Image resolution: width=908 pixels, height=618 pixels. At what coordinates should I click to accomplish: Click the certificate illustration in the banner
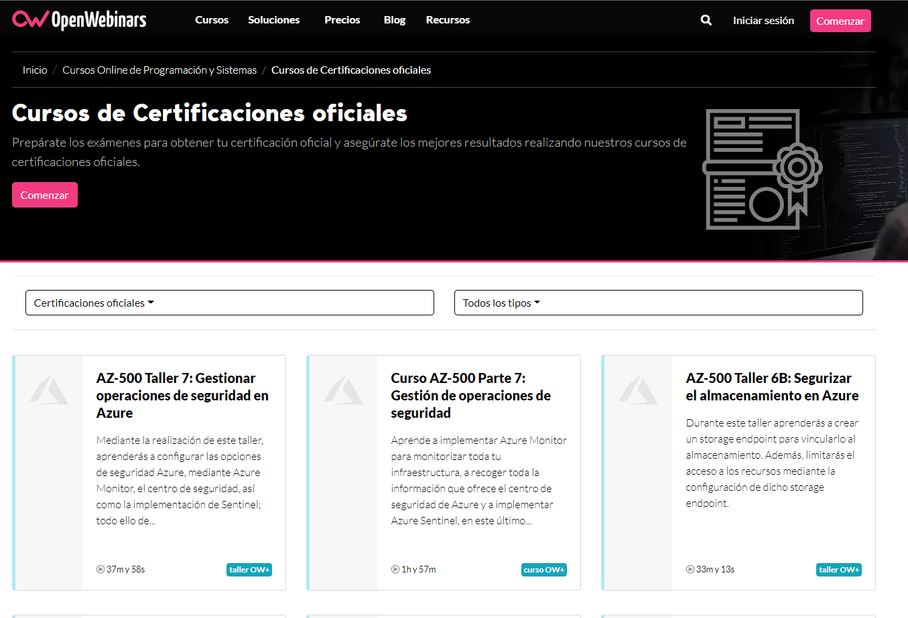click(x=762, y=169)
